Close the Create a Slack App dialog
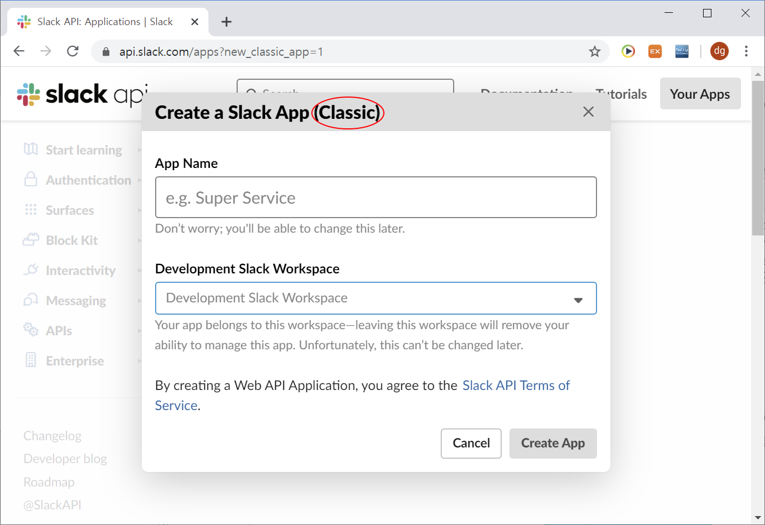The height and width of the screenshot is (525, 765). (588, 112)
